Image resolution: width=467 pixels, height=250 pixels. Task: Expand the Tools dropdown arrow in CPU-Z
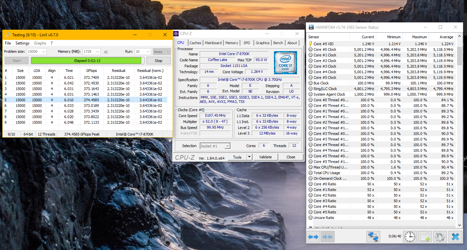[x=249, y=157]
